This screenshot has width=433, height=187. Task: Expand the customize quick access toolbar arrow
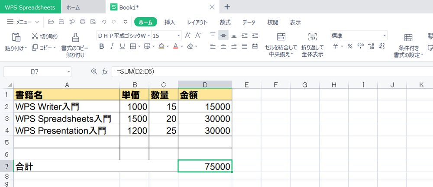(x=125, y=22)
